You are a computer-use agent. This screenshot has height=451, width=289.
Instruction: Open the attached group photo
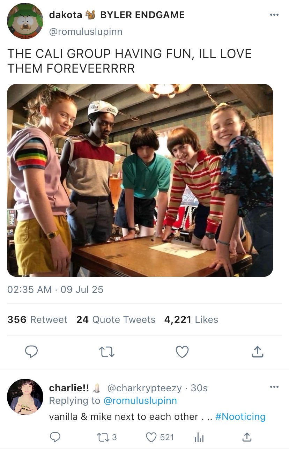[140, 180]
